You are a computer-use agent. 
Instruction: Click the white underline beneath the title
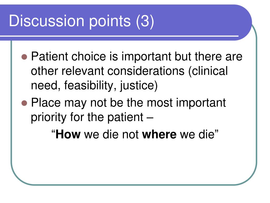coord(119,36)
